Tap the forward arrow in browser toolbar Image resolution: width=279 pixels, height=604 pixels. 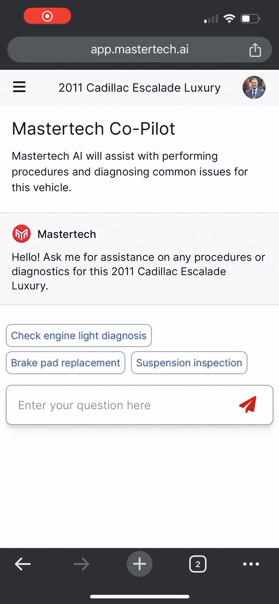81,564
